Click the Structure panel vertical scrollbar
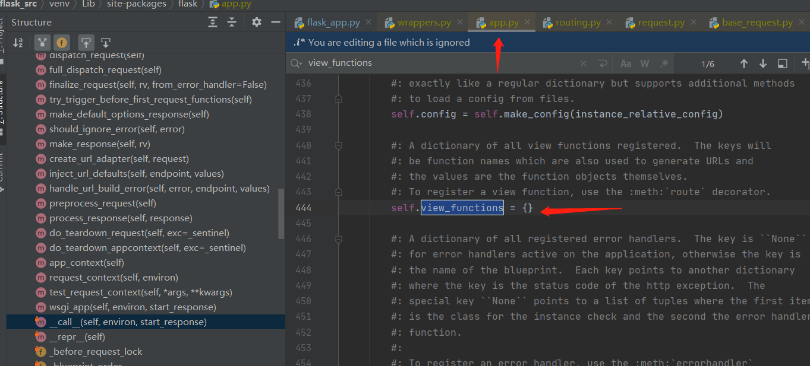 [x=281, y=214]
